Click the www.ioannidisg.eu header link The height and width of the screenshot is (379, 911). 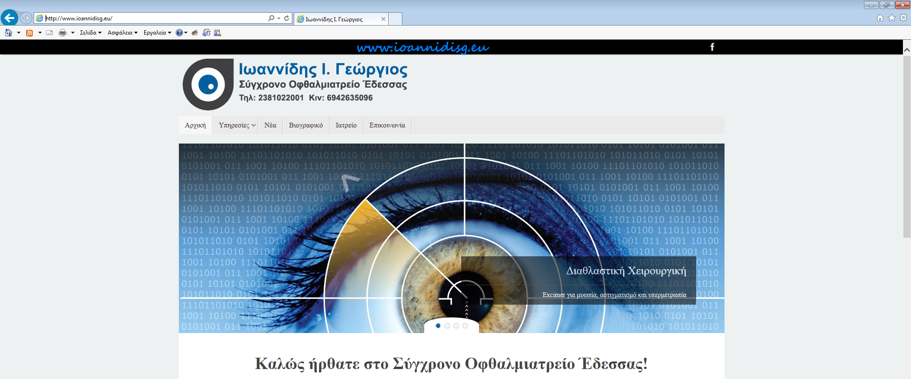(423, 47)
